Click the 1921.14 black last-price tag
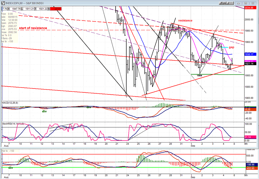 (251, 64)
